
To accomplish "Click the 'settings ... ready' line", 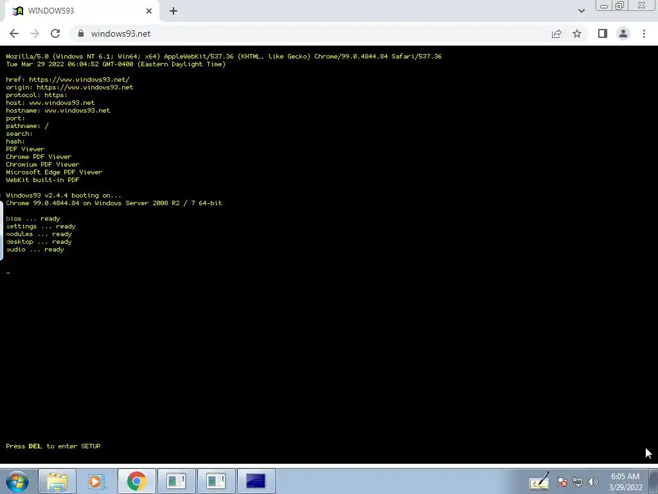I will pyautogui.click(x=40, y=226).
